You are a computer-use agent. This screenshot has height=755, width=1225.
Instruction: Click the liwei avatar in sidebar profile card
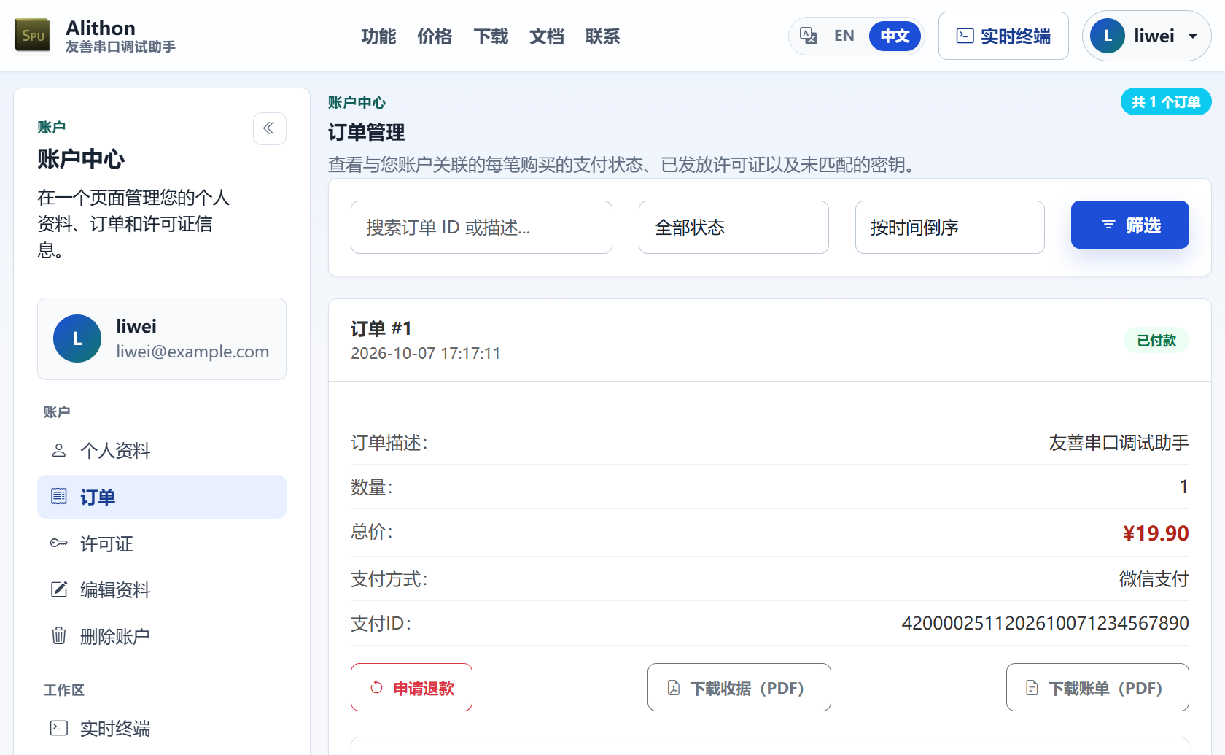point(77,338)
